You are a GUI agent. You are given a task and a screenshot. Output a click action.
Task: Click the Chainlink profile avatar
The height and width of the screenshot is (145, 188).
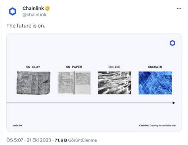click(x=13, y=11)
